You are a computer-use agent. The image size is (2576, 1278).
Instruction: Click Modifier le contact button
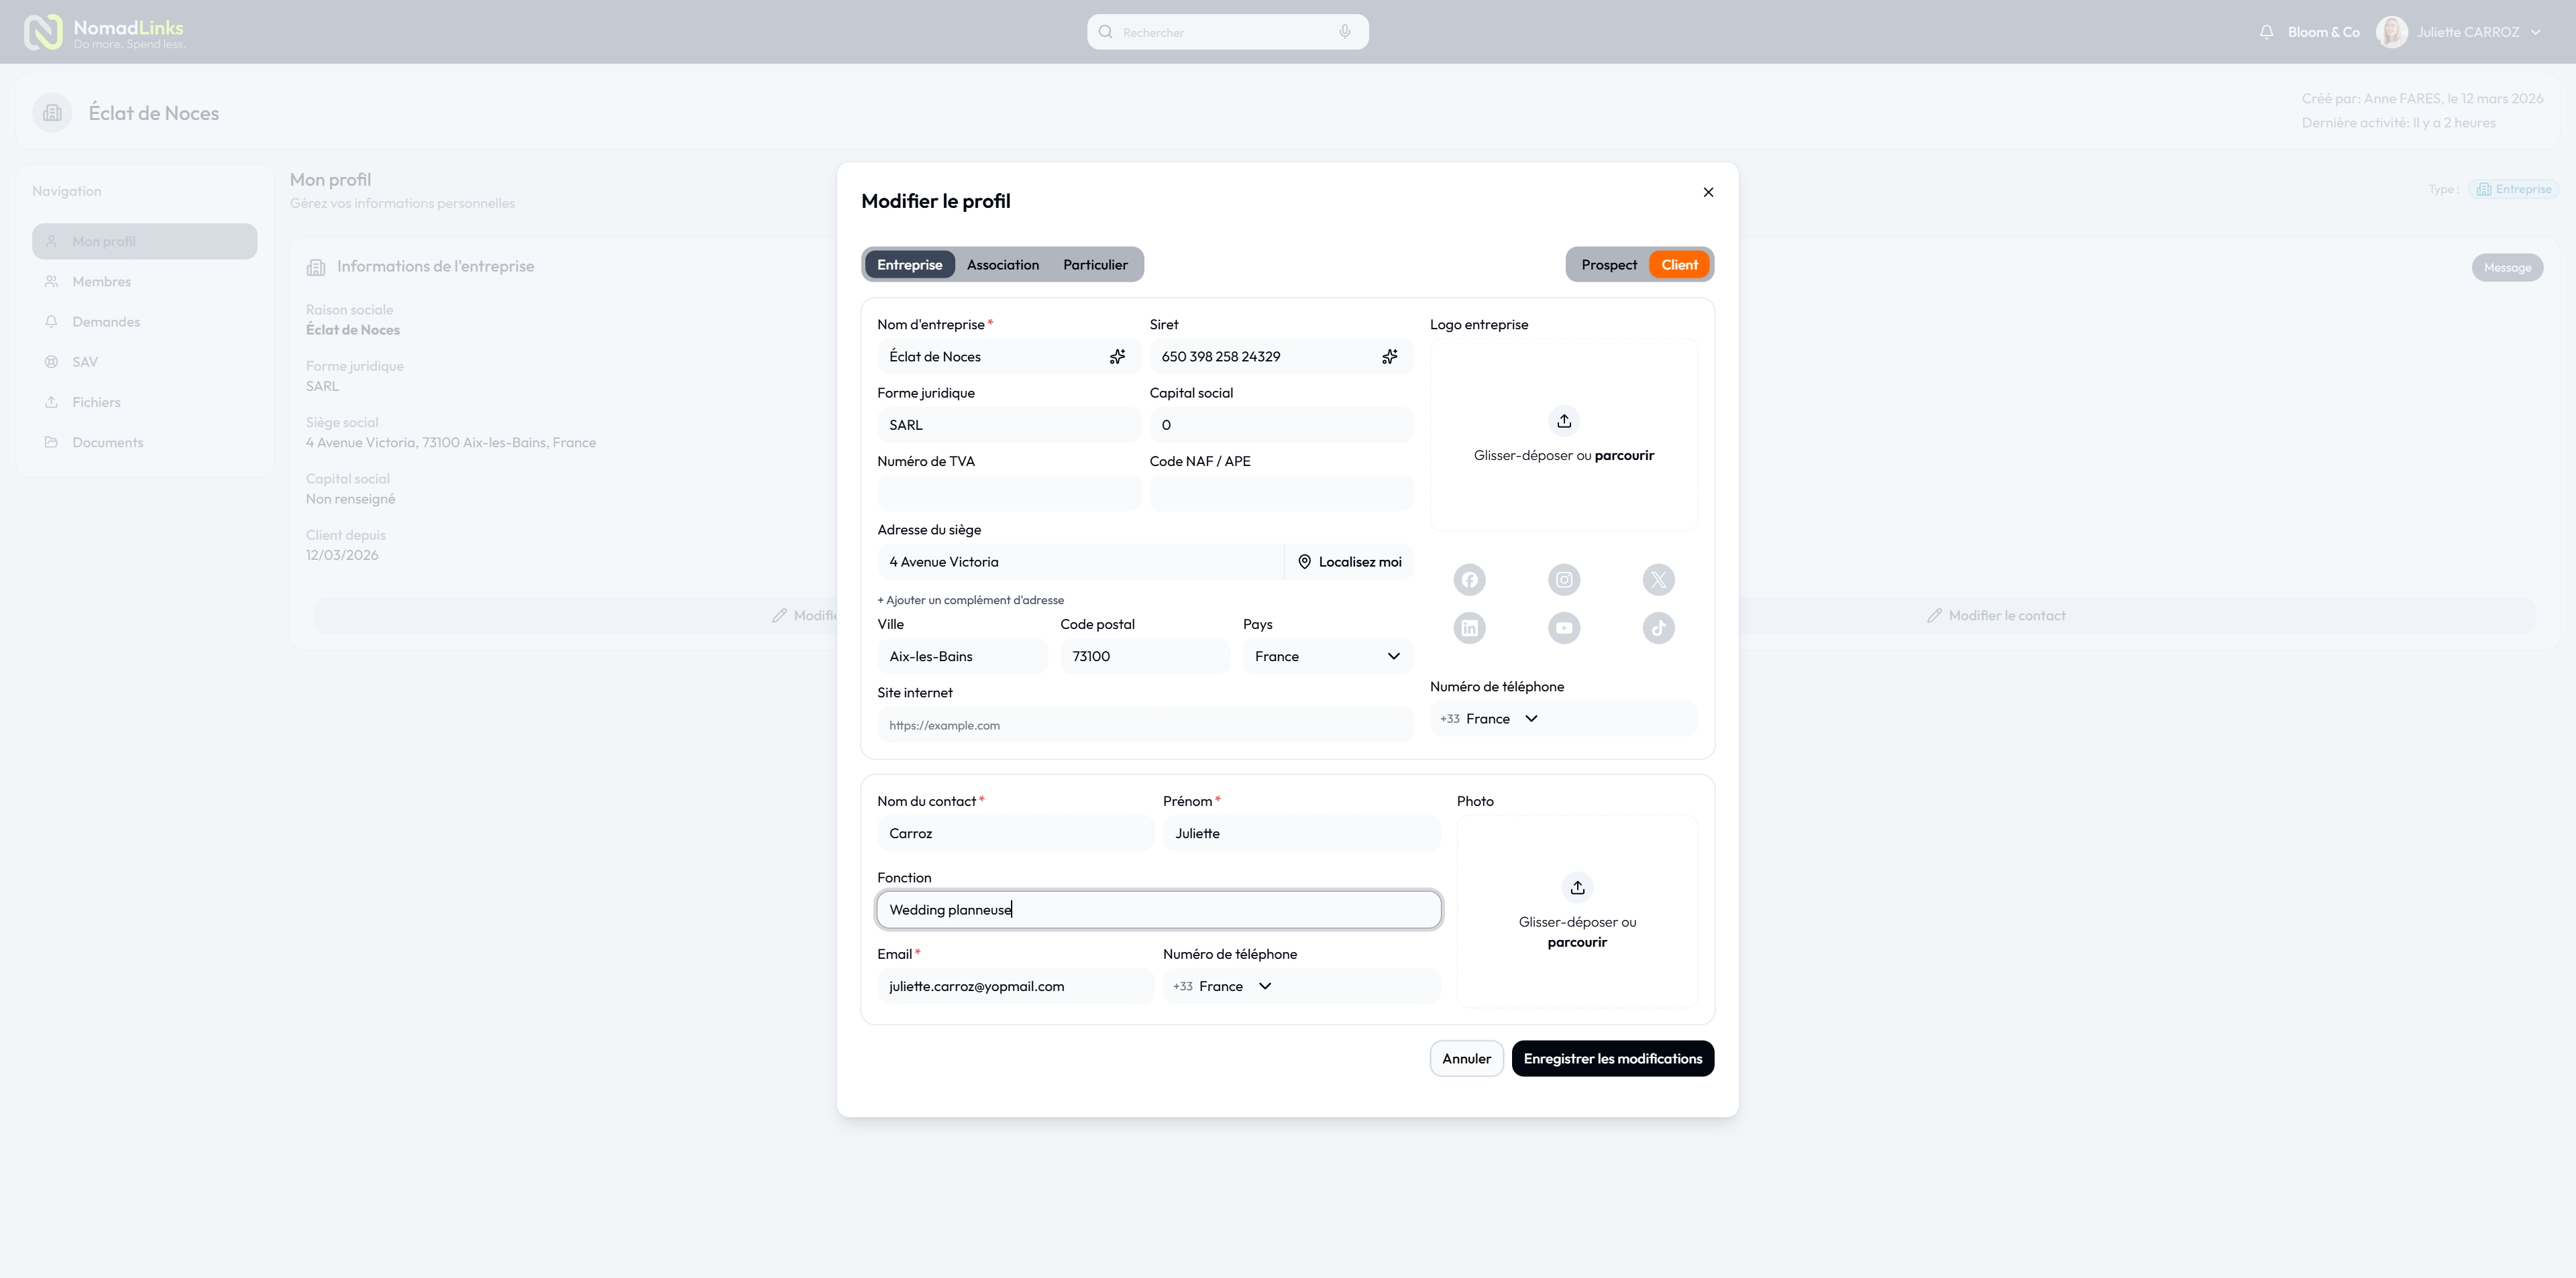(x=1996, y=616)
